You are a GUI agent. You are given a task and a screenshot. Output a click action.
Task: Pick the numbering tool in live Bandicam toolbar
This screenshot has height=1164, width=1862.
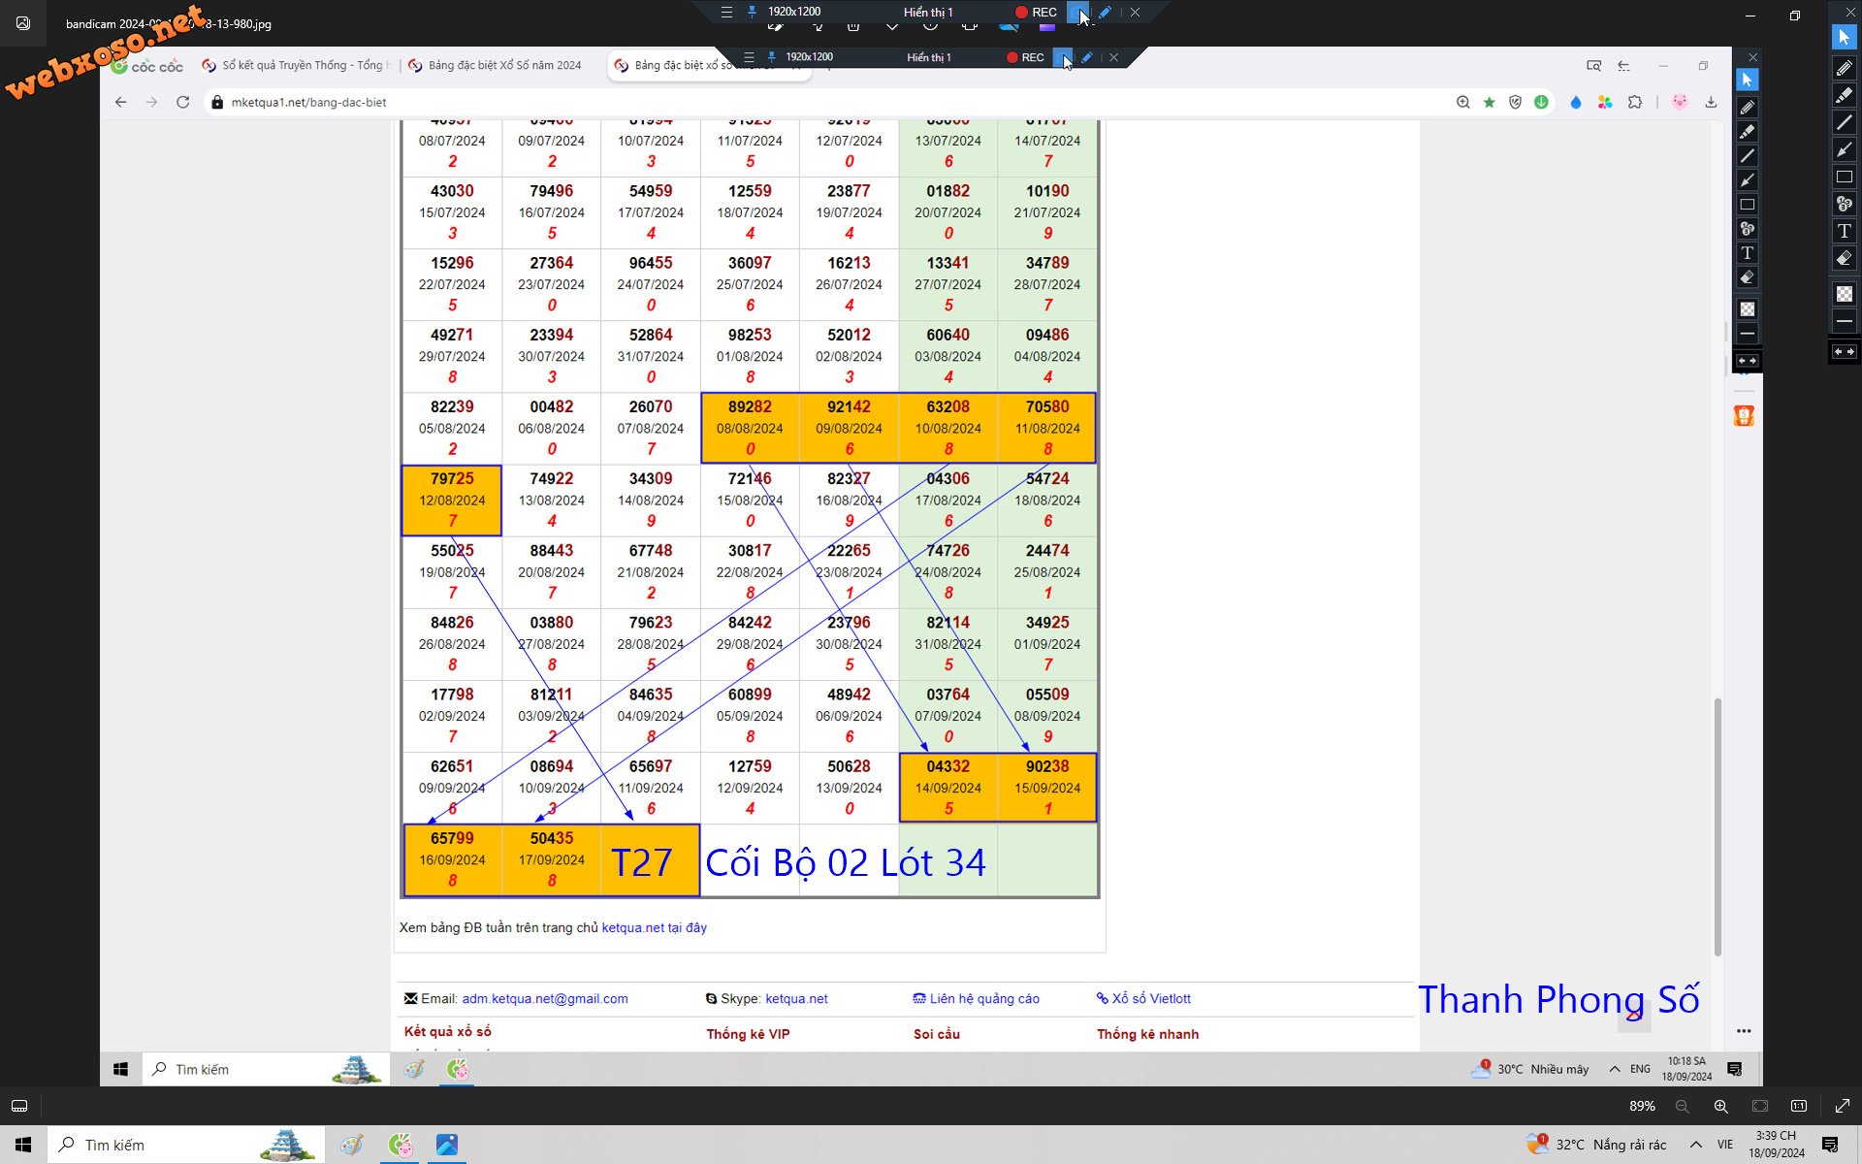1844,204
